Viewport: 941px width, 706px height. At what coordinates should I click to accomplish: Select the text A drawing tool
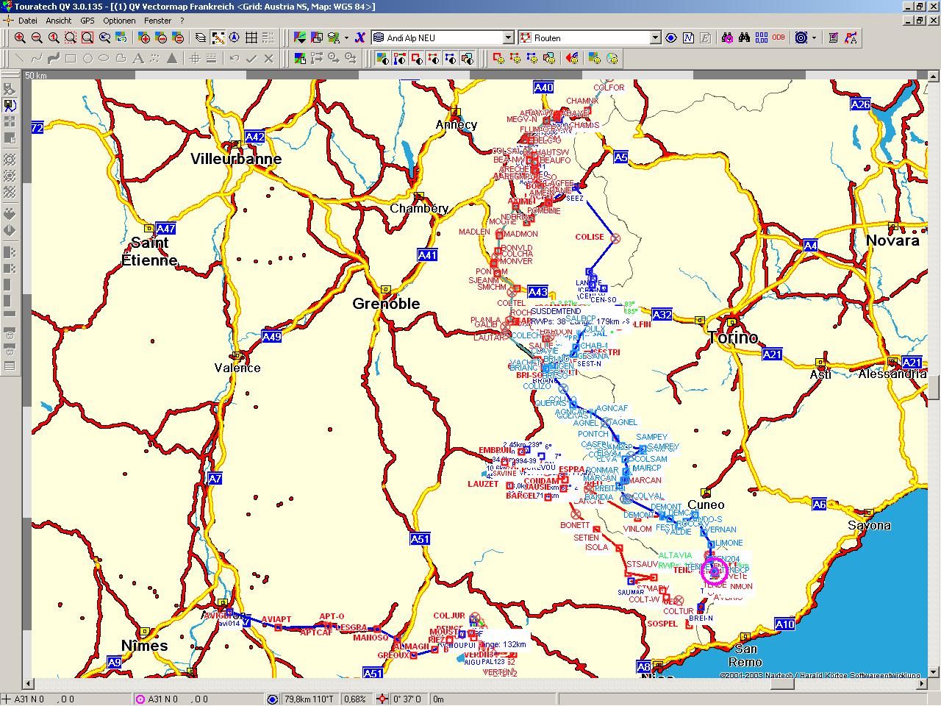click(x=137, y=59)
